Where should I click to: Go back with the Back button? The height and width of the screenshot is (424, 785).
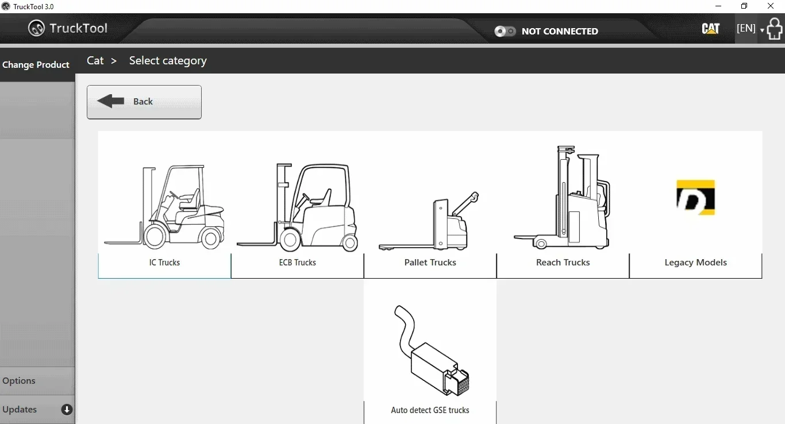coord(144,102)
